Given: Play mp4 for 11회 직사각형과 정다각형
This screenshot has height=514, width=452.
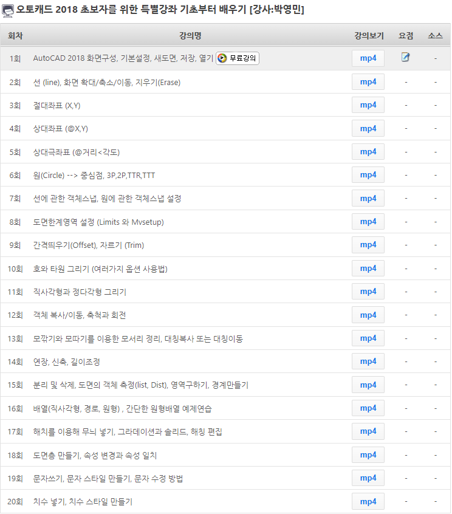Looking at the screenshot, I should click(x=368, y=292).
